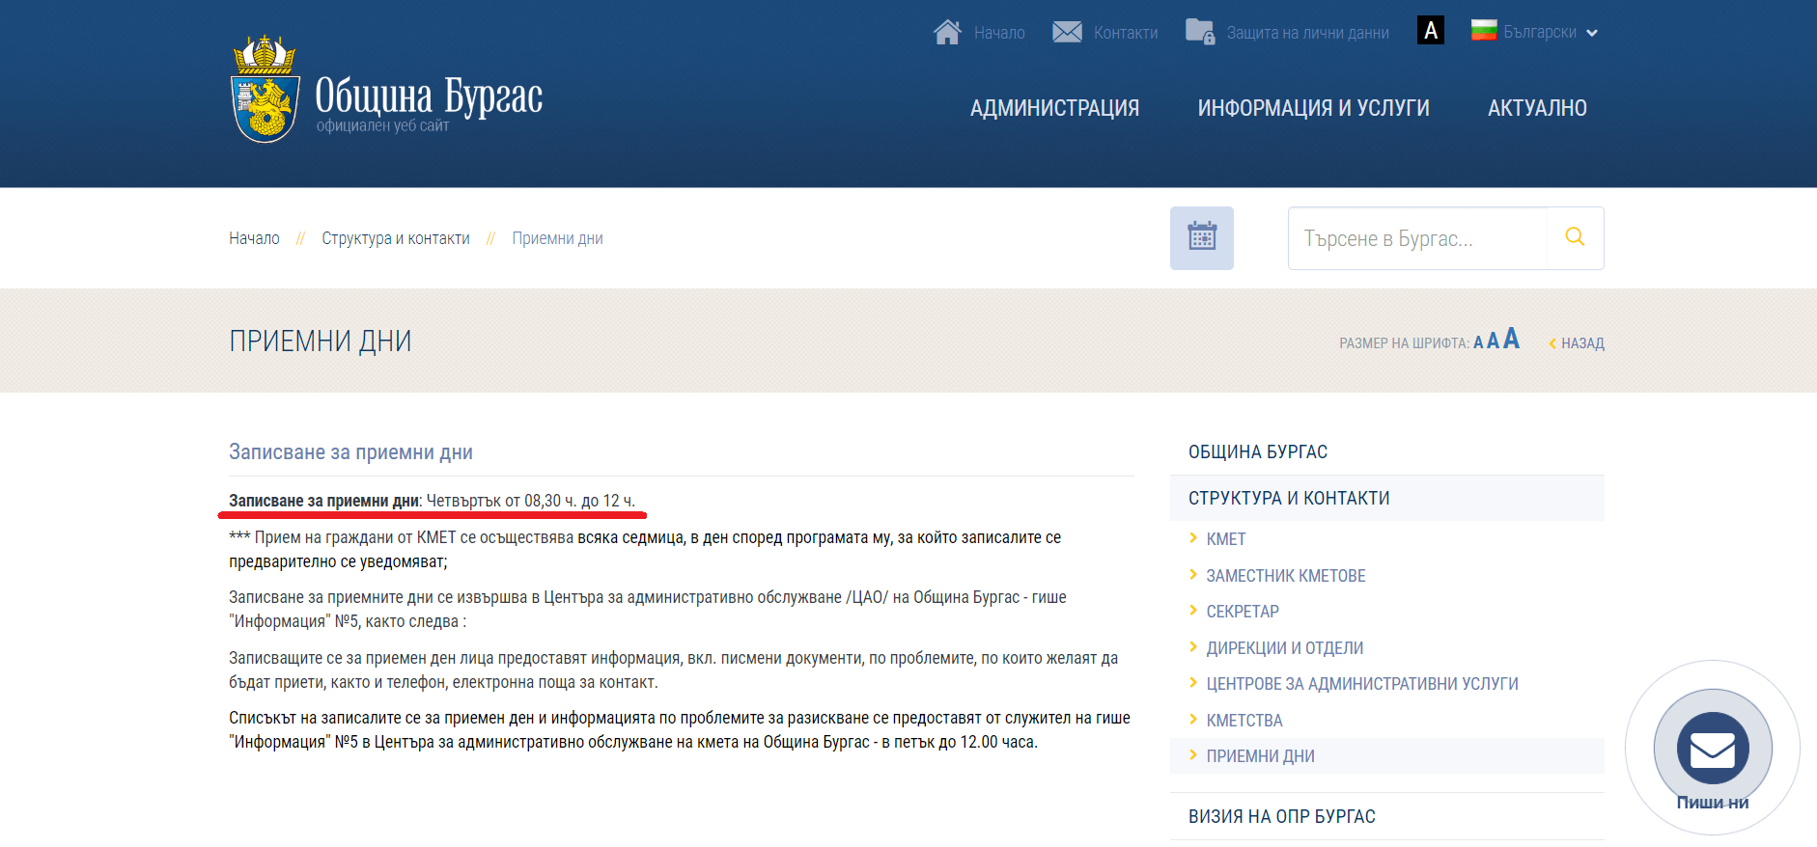Open the АДМИНИСТРАЦИЯ menu

(1054, 108)
